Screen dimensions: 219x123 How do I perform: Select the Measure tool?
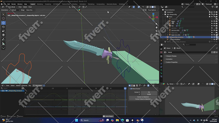[x=3, y=44]
